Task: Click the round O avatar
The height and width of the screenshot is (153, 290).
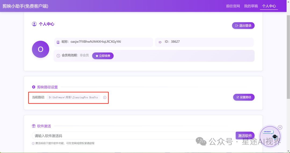Action: point(41,49)
